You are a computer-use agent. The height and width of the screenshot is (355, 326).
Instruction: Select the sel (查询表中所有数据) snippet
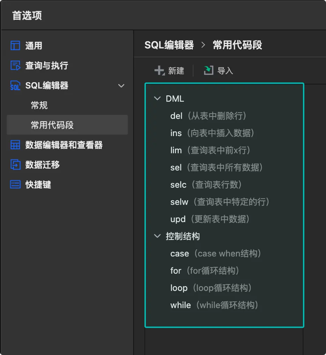point(216,167)
